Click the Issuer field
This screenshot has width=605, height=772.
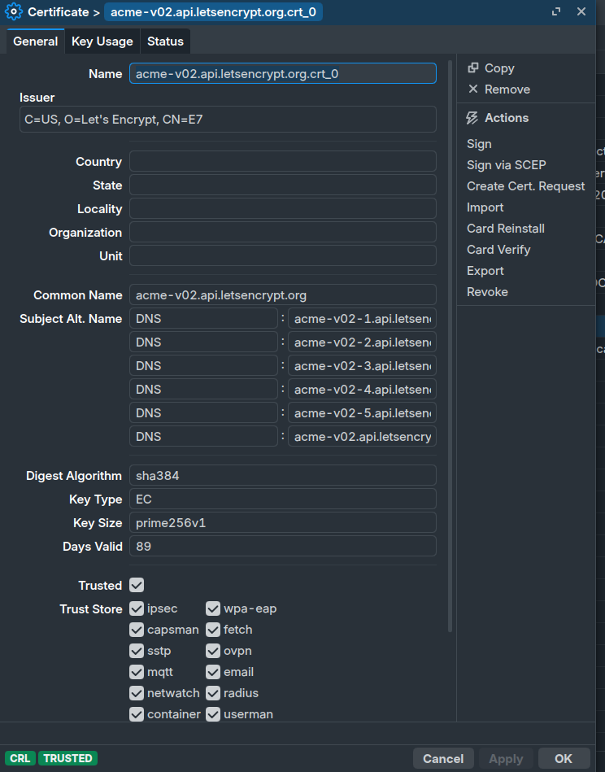(x=228, y=119)
